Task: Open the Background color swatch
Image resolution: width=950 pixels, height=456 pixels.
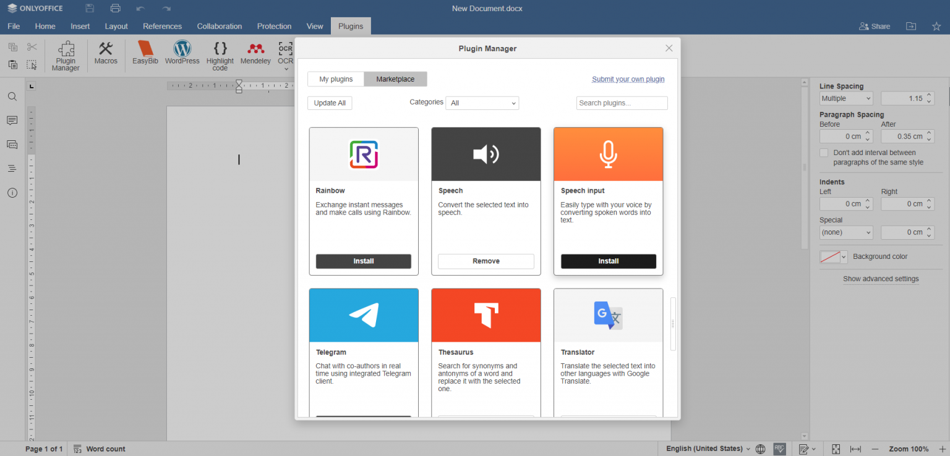Action: (833, 256)
